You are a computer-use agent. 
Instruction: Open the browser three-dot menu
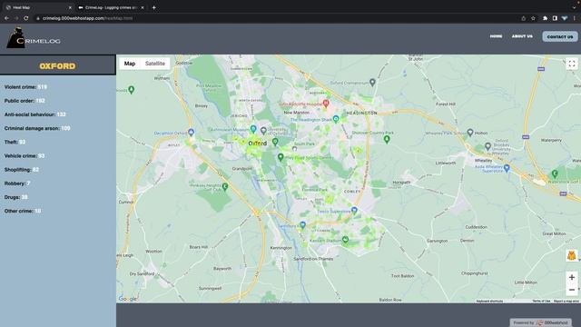pyautogui.click(x=575, y=18)
